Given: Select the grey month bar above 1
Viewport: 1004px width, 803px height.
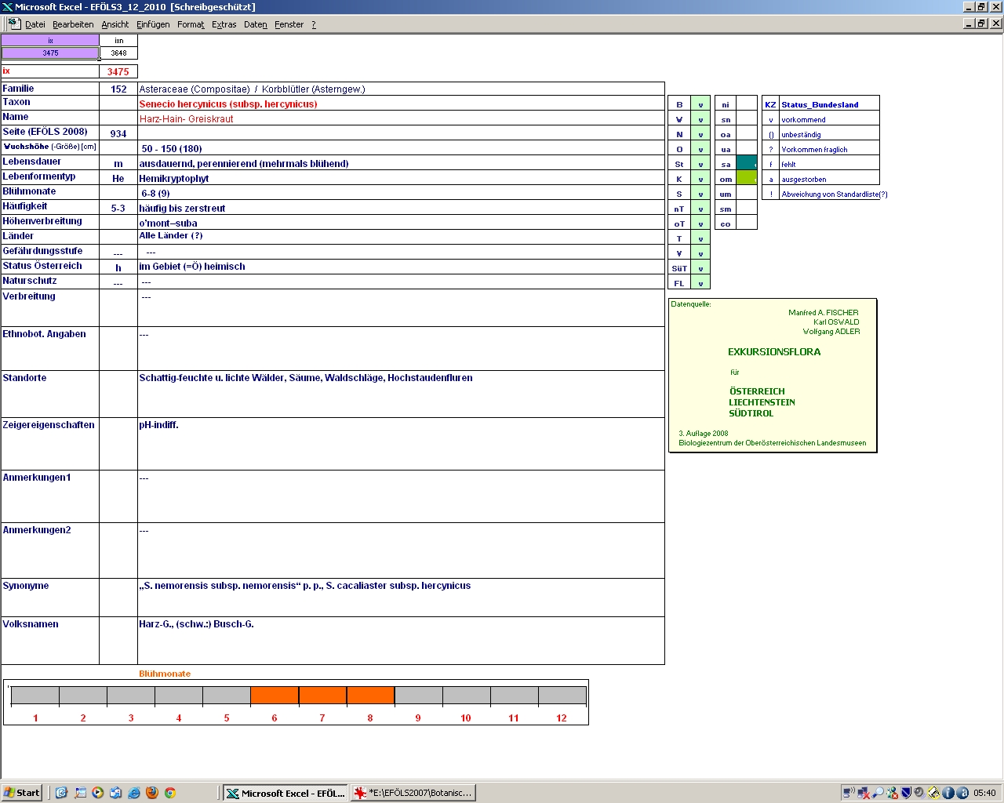Looking at the screenshot, I should click(35, 696).
